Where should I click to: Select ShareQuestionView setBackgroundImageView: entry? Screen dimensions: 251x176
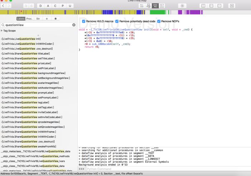click(35, 78)
